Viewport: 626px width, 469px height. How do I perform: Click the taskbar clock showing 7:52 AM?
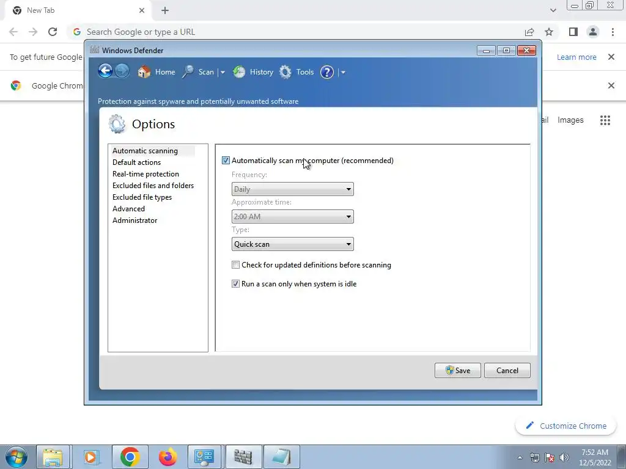click(x=595, y=457)
